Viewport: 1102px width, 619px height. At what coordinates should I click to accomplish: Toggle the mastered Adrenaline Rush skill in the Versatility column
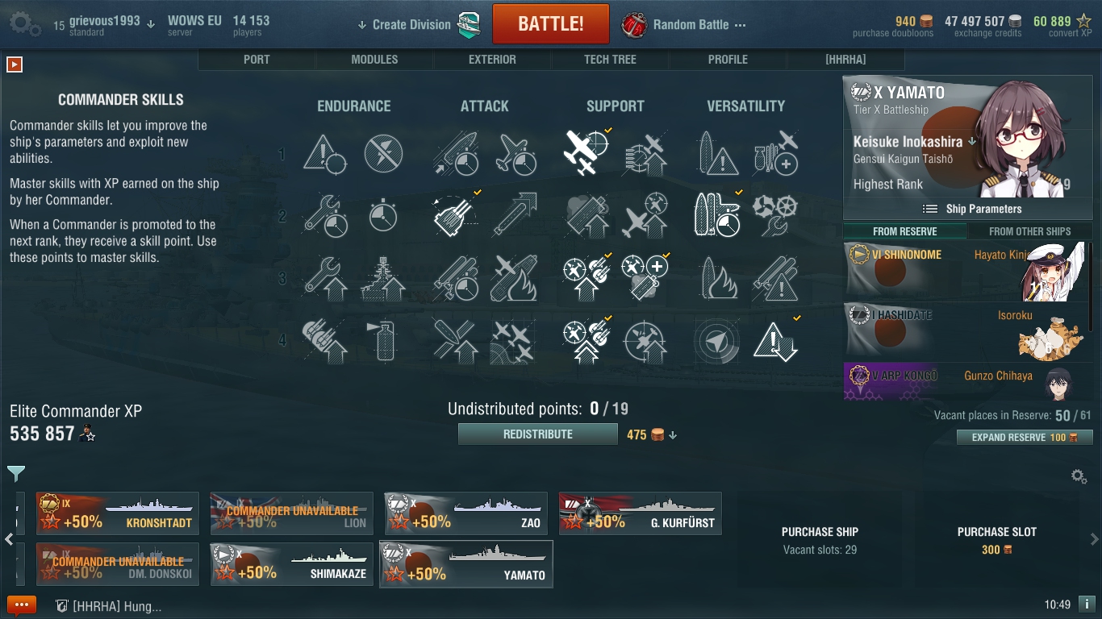tap(715, 216)
